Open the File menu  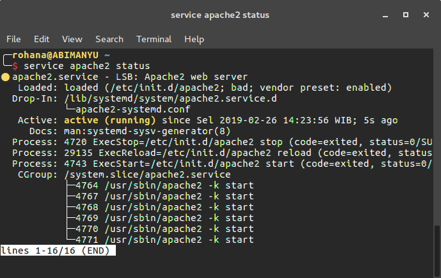13,40
